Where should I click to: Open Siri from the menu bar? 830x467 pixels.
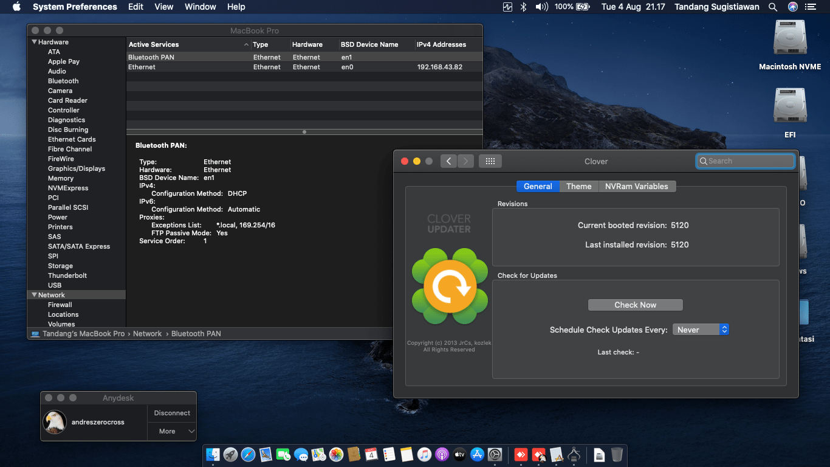pos(792,7)
